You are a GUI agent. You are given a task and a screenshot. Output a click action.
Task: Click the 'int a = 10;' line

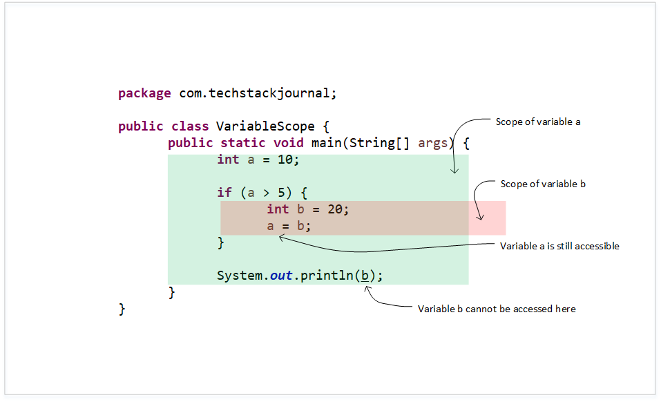tap(258, 160)
